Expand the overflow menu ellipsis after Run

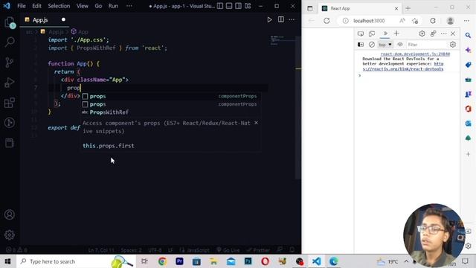pos(129,6)
